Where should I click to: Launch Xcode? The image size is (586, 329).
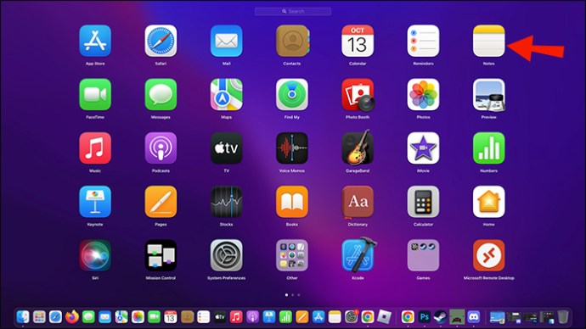(x=358, y=255)
